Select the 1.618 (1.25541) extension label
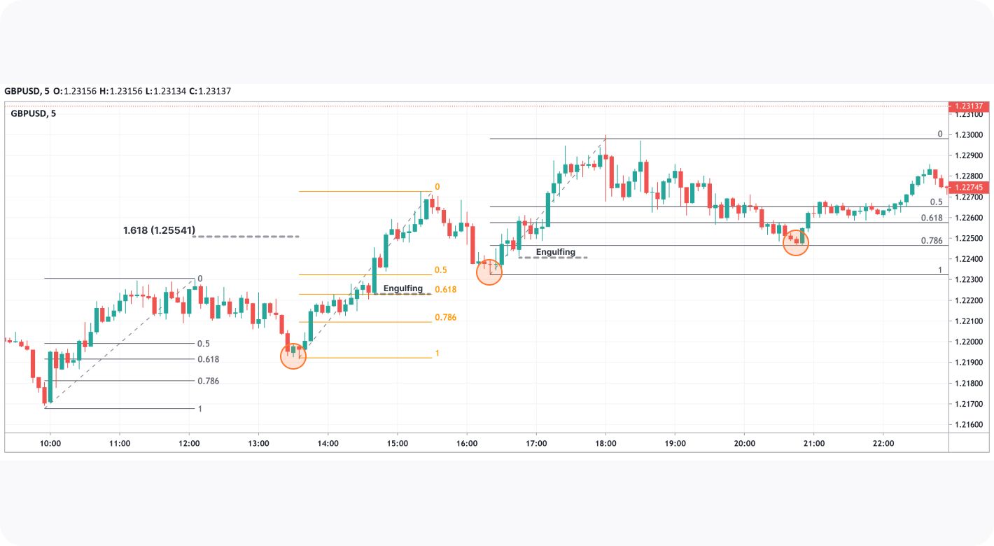Viewport: 994px width, 546px height. 159,230
